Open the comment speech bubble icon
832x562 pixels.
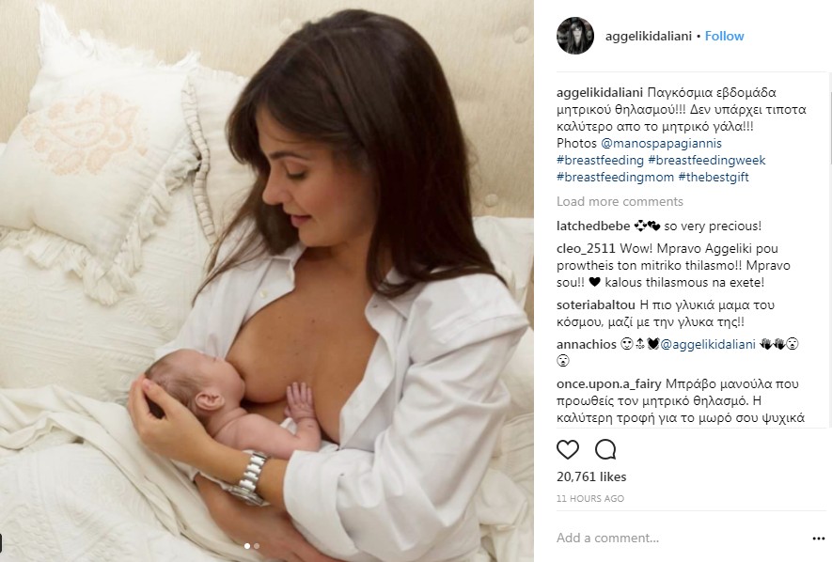coord(605,449)
